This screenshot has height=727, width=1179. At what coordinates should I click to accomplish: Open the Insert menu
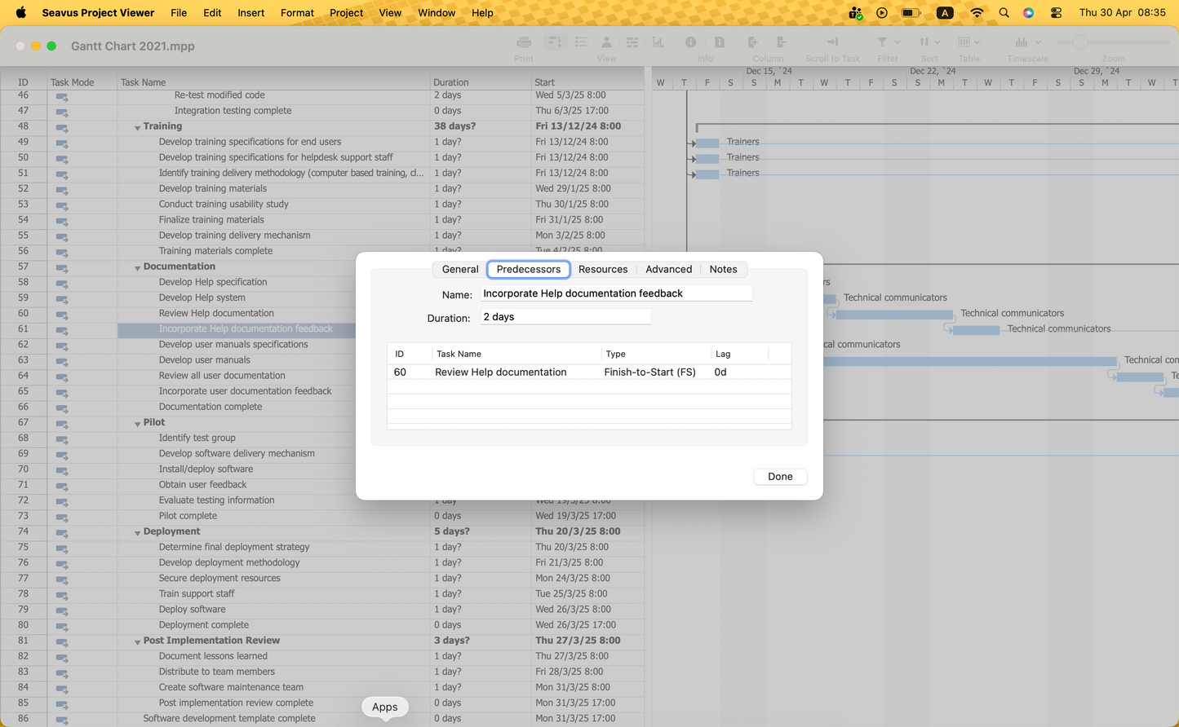(250, 12)
